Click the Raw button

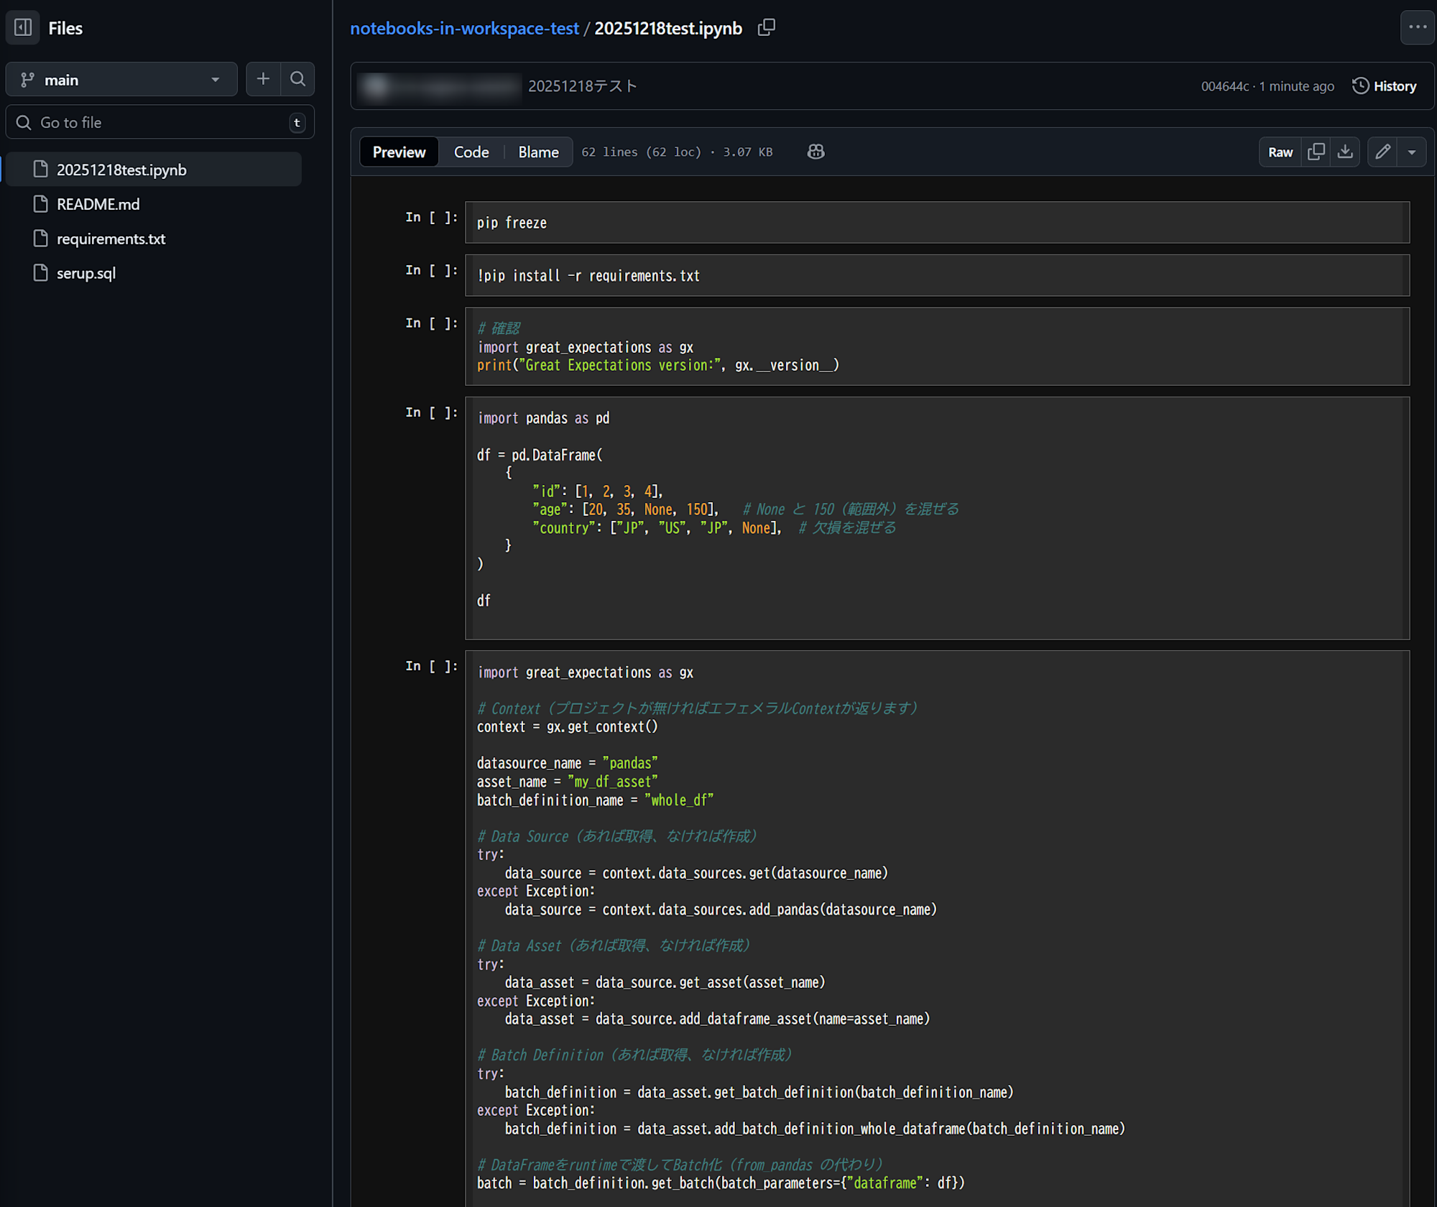1280,152
